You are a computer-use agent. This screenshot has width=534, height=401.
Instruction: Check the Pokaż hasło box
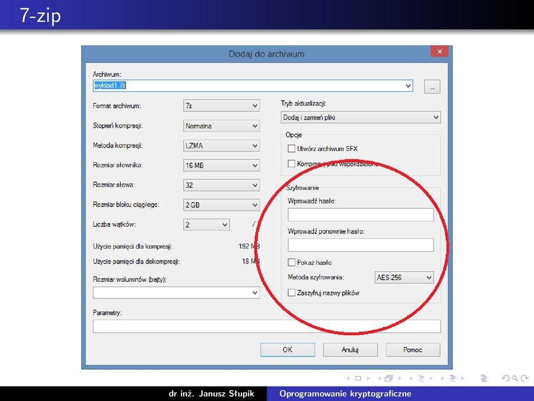(x=291, y=262)
